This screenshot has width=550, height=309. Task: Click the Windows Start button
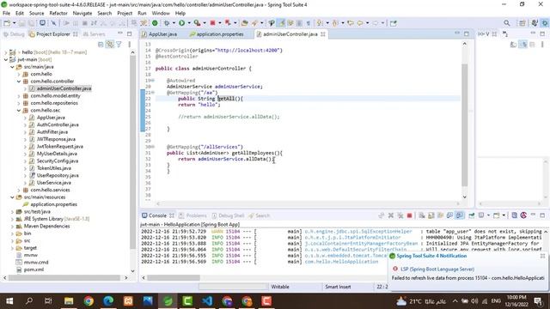click(9, 301)
